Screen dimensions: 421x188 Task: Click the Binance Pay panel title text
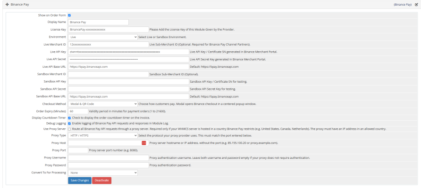(20, 5)
